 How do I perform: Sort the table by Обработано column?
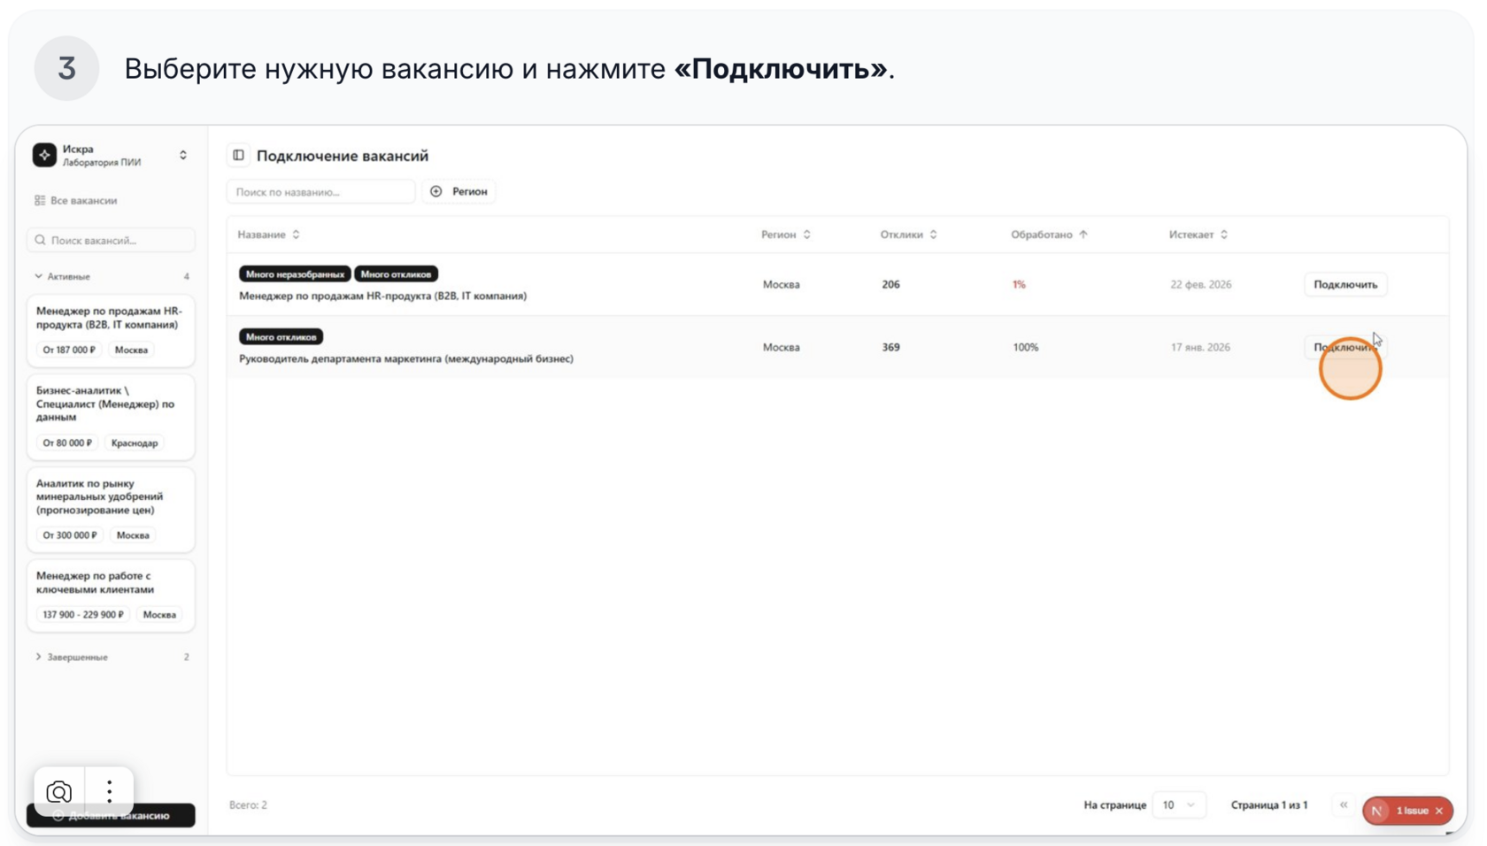[1050, 235]
